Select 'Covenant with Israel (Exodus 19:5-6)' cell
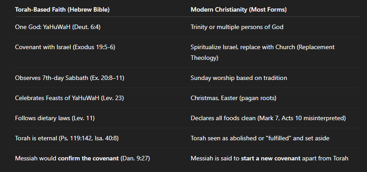This screenshot has width=367, height=172. (65, 47)
